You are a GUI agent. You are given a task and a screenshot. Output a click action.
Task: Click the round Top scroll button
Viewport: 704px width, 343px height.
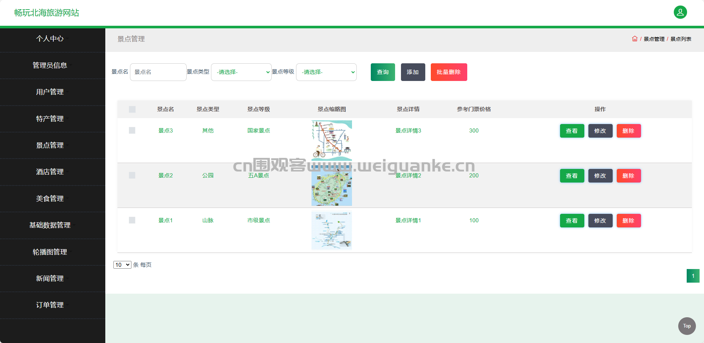(687, 326)
